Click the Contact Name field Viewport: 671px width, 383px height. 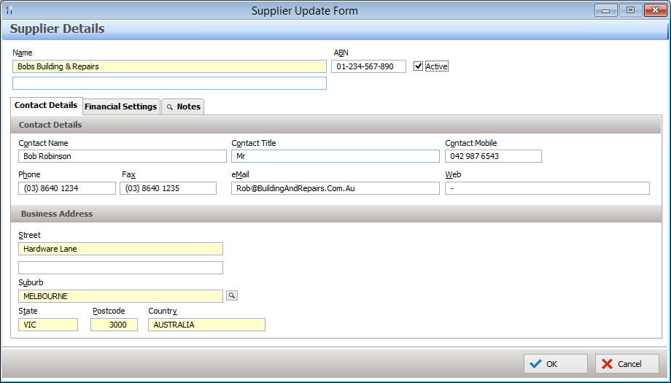[x=123, y=156]
